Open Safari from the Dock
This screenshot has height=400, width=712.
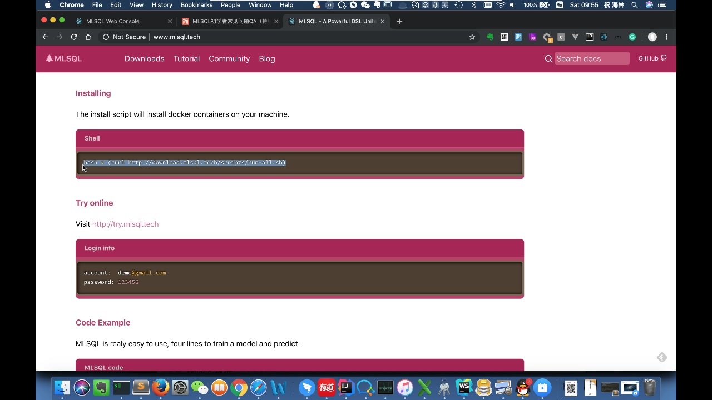pos(259,387)
